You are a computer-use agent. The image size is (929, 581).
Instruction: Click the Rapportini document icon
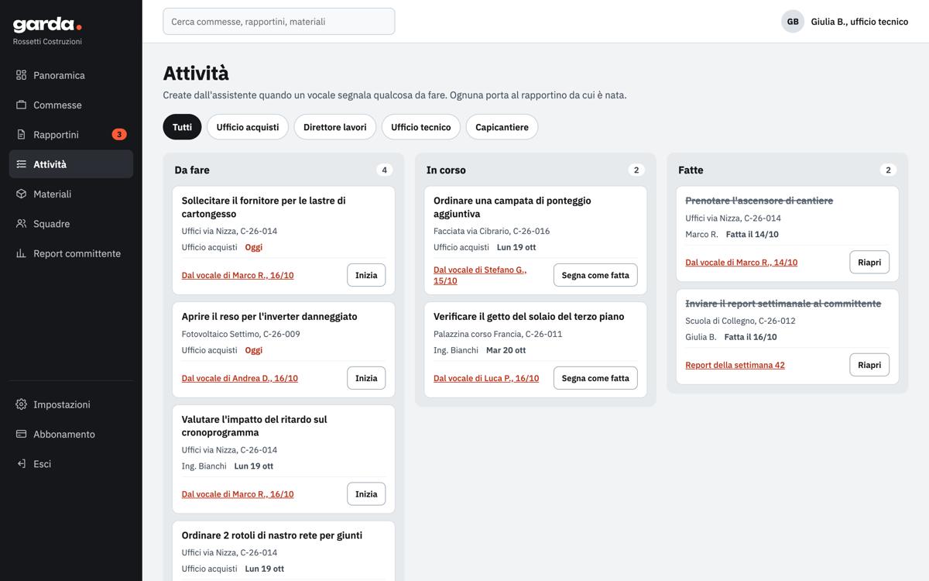point(21,135)
